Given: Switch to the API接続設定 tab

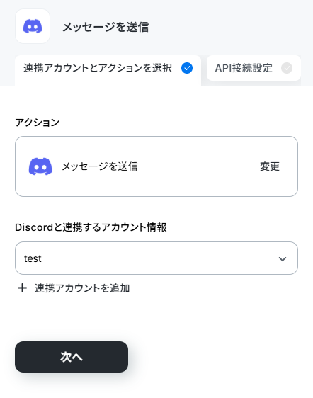Looking at the screenshot, I should point(254,68).
